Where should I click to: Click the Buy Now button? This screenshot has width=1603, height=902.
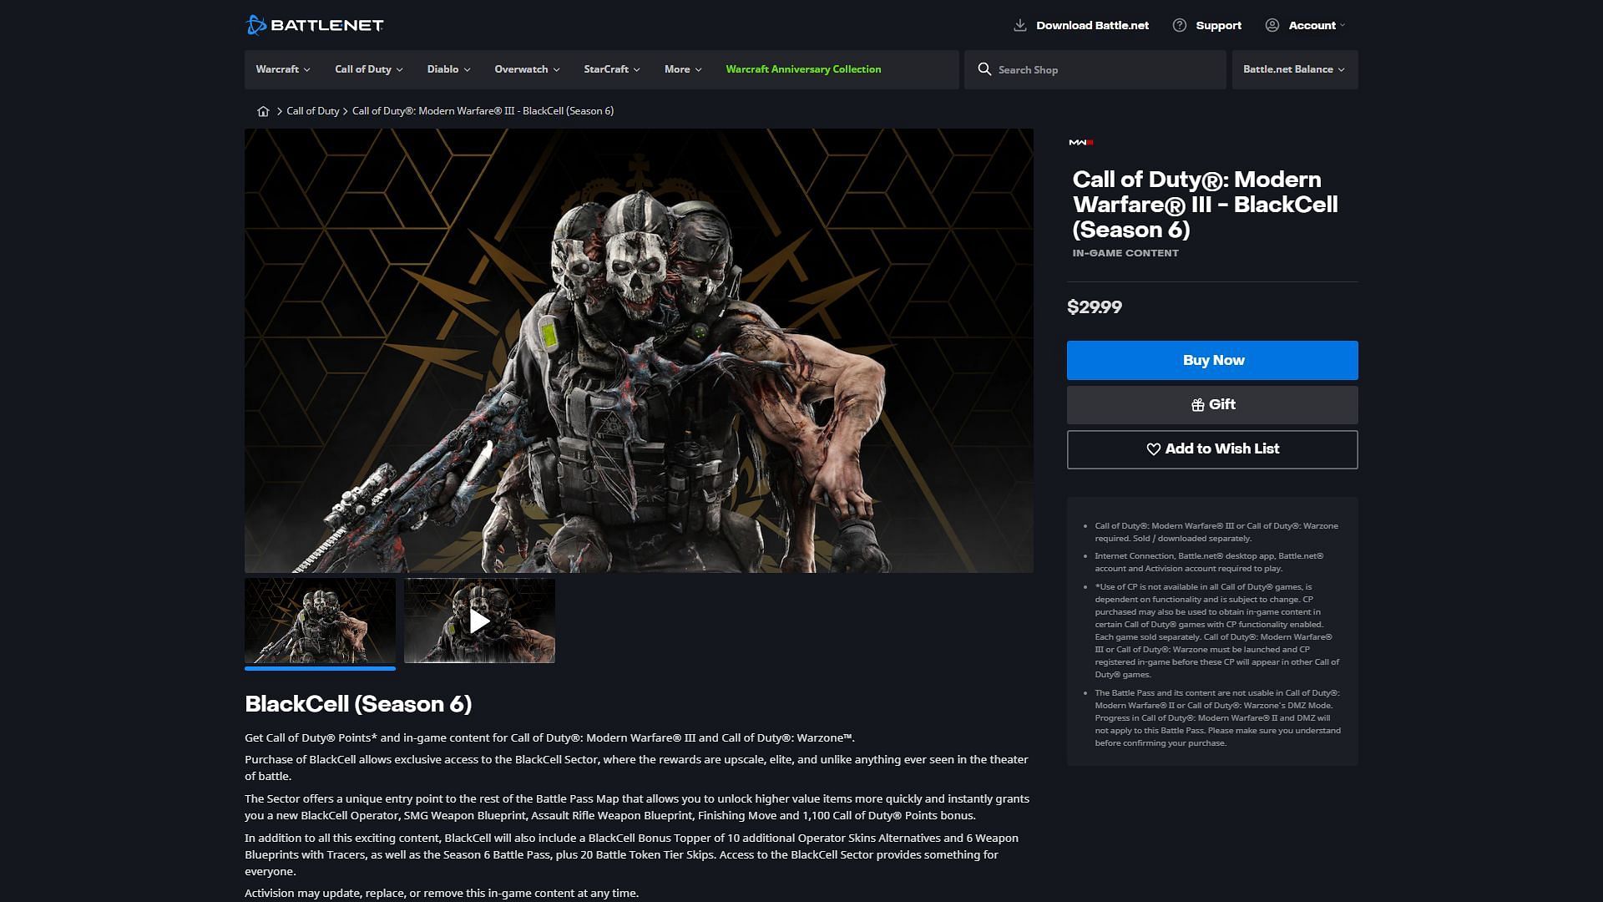pos(1212,359)
